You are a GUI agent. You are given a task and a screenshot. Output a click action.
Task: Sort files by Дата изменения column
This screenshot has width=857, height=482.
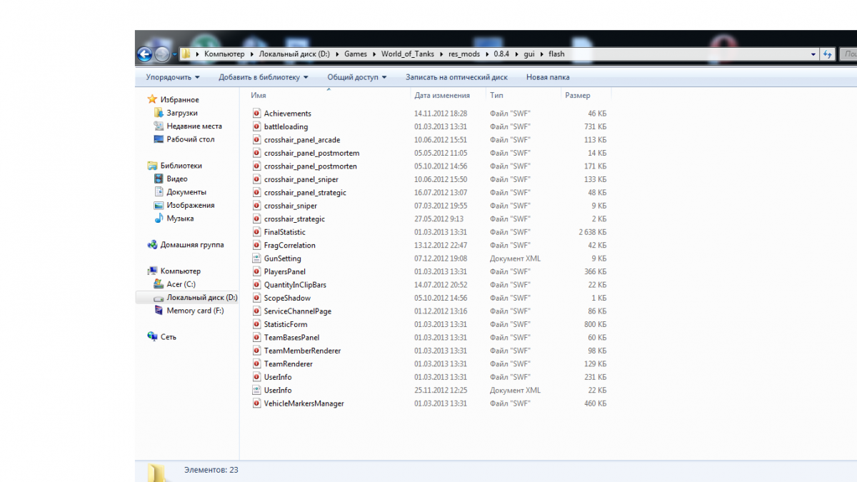point(442,95)
